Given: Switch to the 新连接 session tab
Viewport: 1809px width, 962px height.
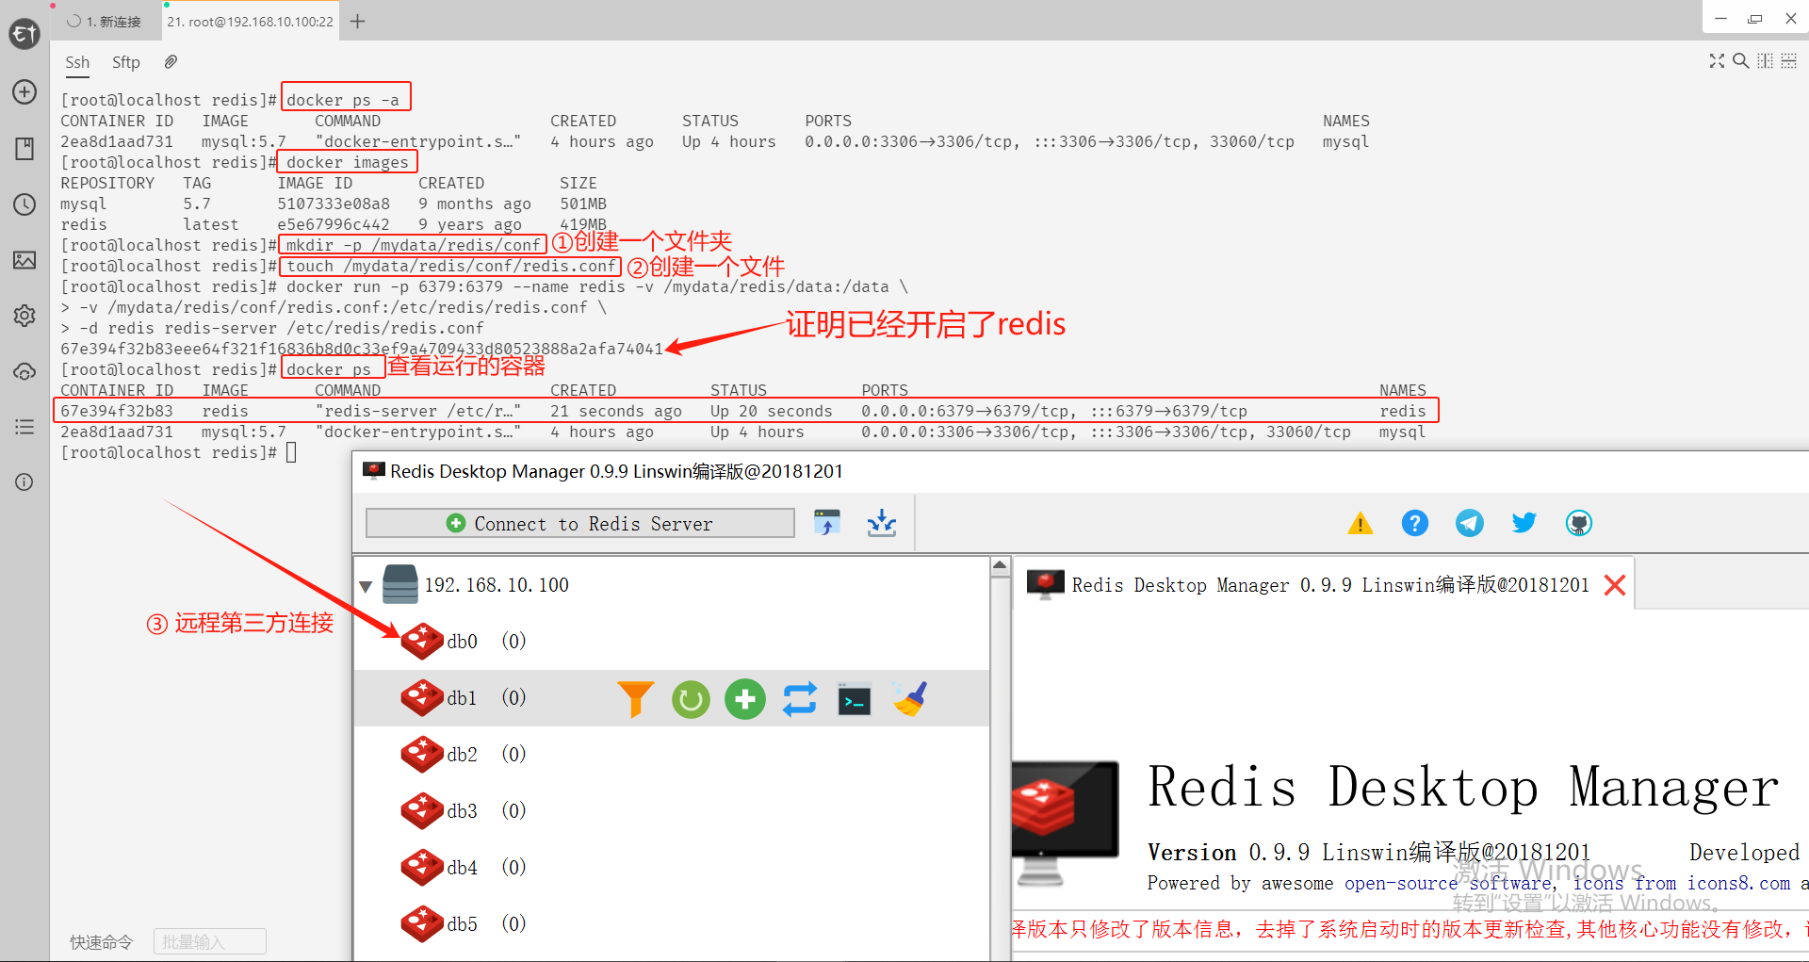Looking at the screenshot, I should [x=105, y=21].
